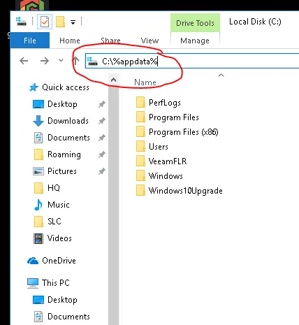This screenshot has width=299, height=325.
Task: Click the This PC monitor icon
Action: point(33,283)
